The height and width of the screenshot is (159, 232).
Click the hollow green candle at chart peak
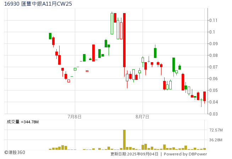pyautogui.click(x=112, y=24)
